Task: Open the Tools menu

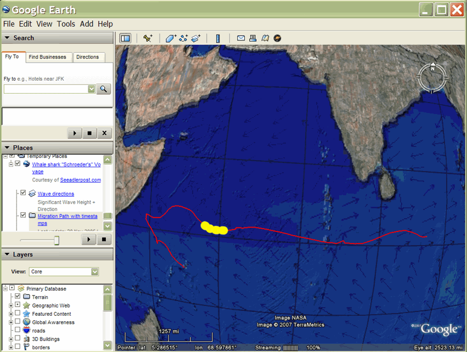Action: coord(66,24)
